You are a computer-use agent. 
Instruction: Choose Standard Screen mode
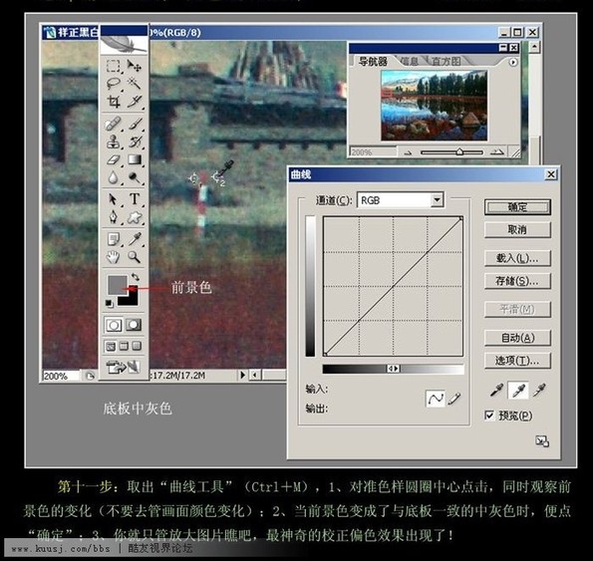coord(111,347)
